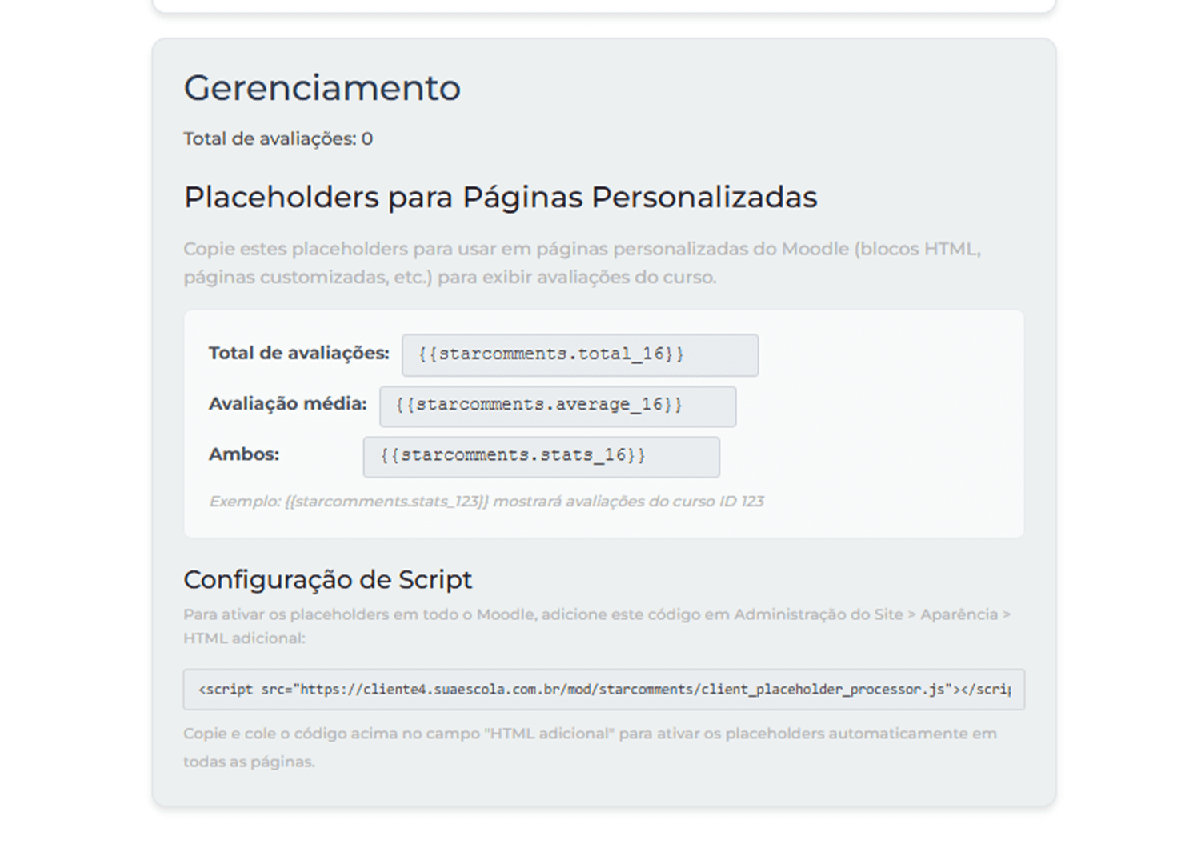Image resolution: width=1177 pixels, height=864 pixels.
Task: Click the "blocos HTML" text in the description
Action: coord(920,250)
